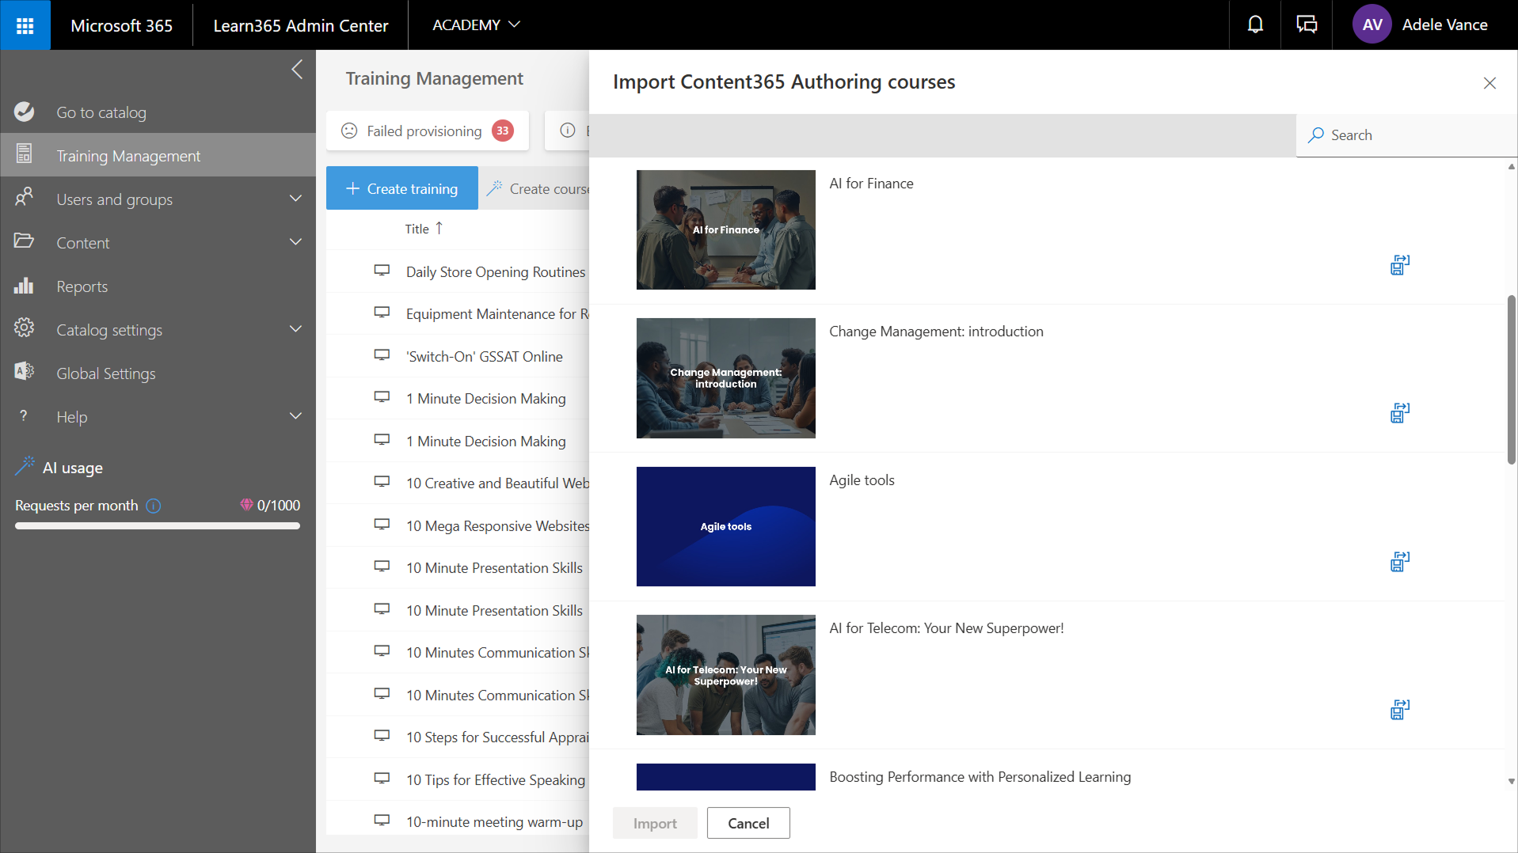Collapse the left navigation sidebar

pos(297,70)
